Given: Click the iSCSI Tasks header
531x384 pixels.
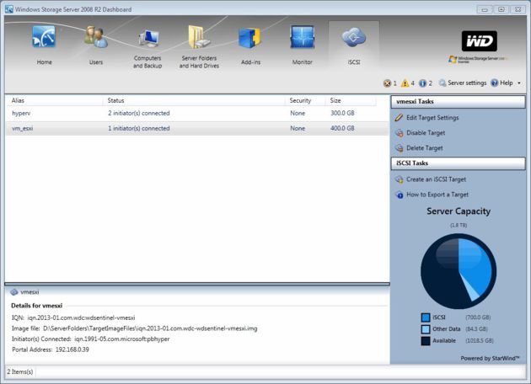Looking at the screenshot, I should [459, 163].
